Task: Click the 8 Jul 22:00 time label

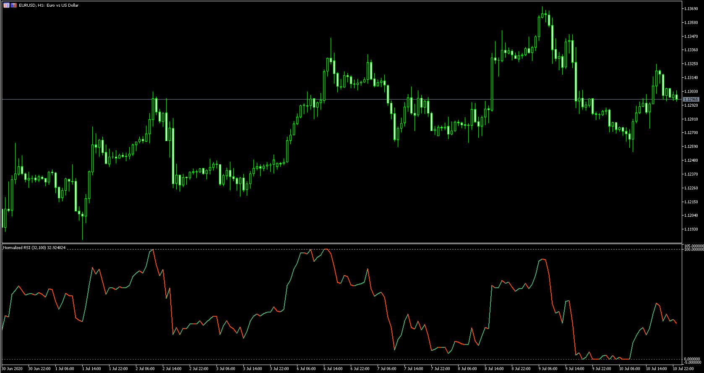Action: [x=521, y=369]
